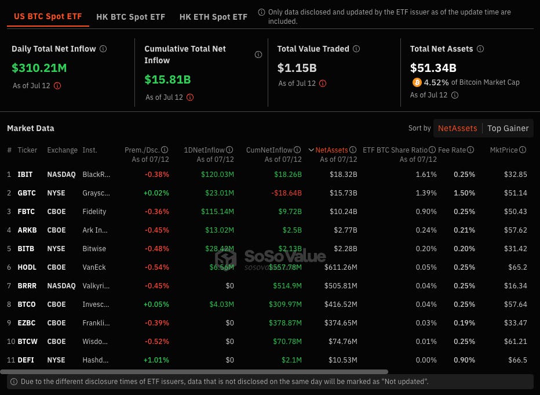Toggle the NetAssets column sort arrow
Viewport: 540px width, 395px height.
tap(311, 150)
